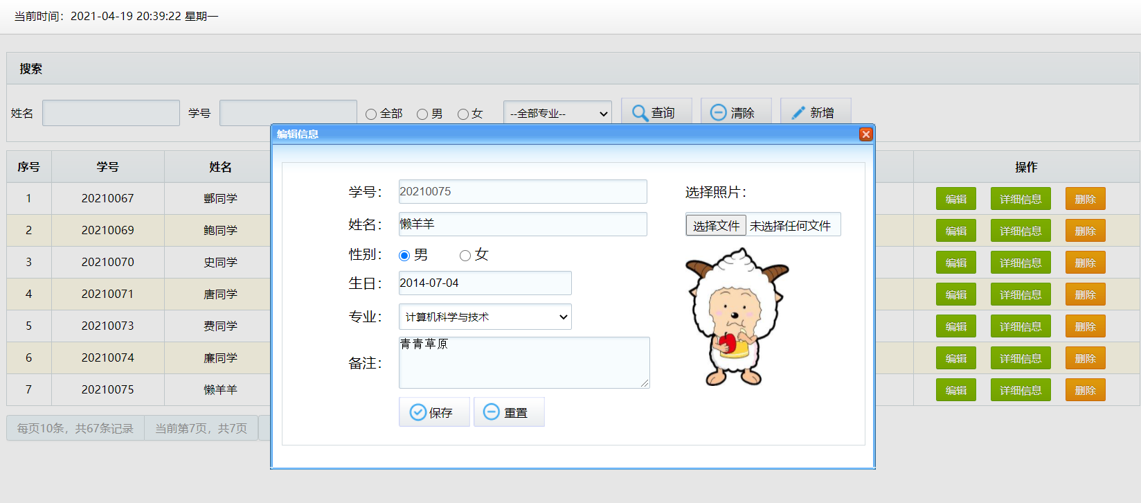Click the 备注 textarea with 青青草原
This screenshot has height=503, width=1141.
pos(524,362)
